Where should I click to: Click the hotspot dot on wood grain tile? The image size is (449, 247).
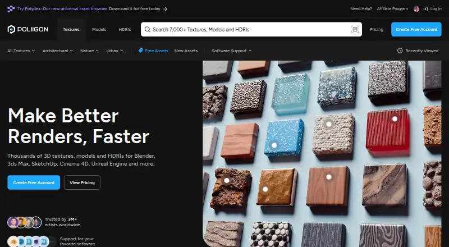coord(329,177)
